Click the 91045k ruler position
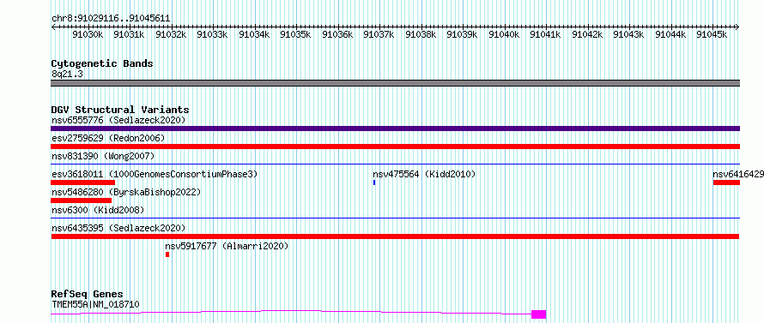This screenshot has height=323, width=764. (x=712, y=34)
